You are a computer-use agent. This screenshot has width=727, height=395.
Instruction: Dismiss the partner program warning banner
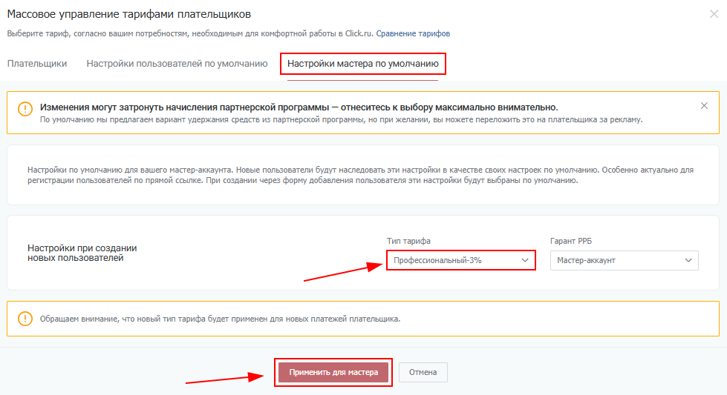coord(704,106)
